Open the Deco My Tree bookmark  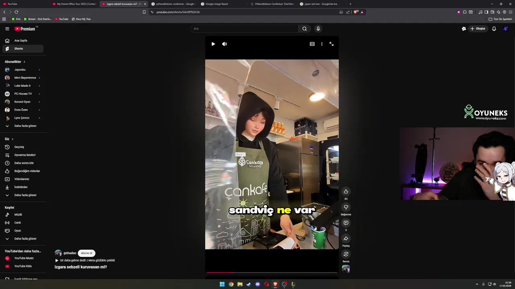pos(81,19)
